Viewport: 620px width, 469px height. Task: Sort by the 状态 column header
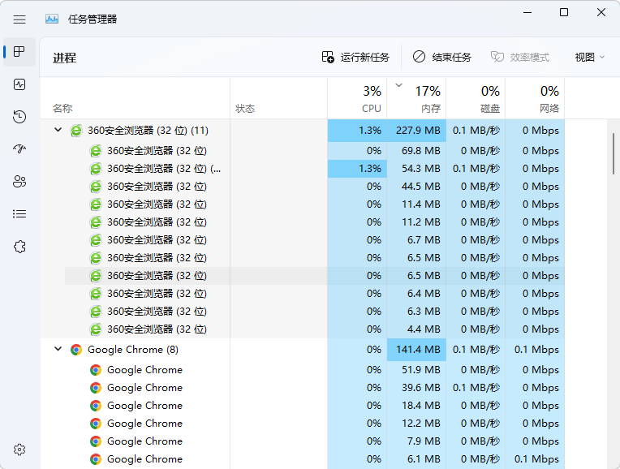coord(279,98)
